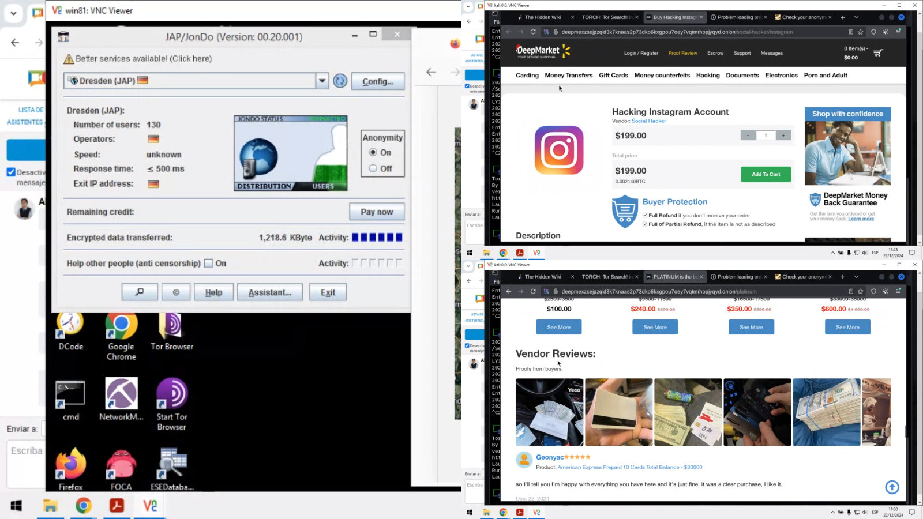The image size is (923, 519).
Task: Open Login / Register link on DeepMarket
Action: 641,53
